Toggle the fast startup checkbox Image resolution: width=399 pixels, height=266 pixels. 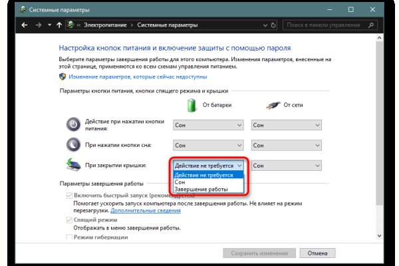tap(69, 195)
